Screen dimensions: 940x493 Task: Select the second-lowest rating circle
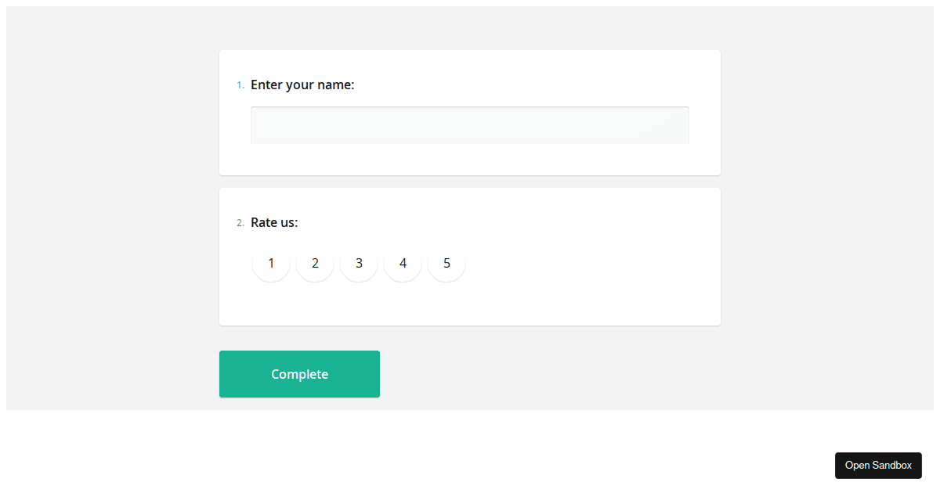point(315,263)
